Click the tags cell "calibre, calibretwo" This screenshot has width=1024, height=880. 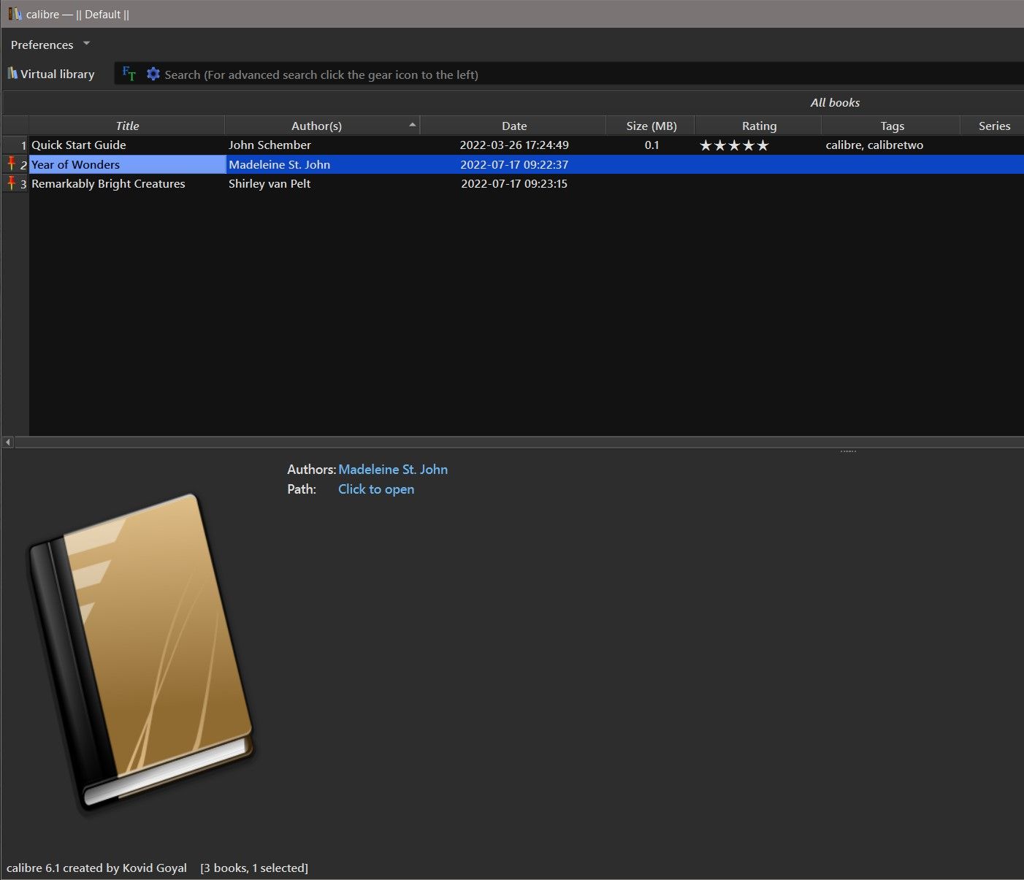tap(891, 145)
